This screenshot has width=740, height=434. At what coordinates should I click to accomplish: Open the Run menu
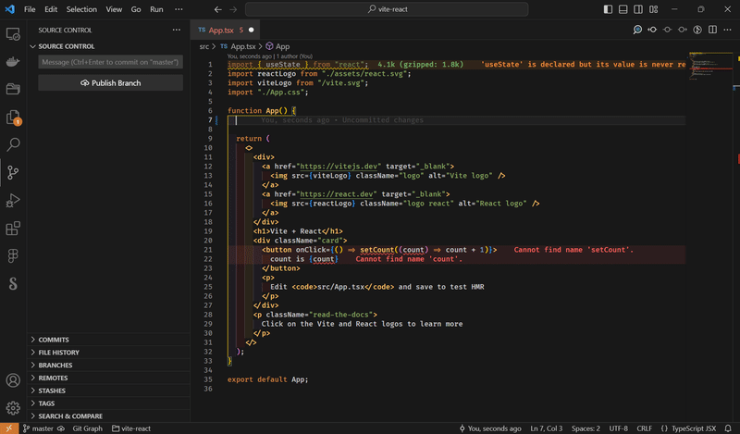pyautogui.click(x=156, y=9)
